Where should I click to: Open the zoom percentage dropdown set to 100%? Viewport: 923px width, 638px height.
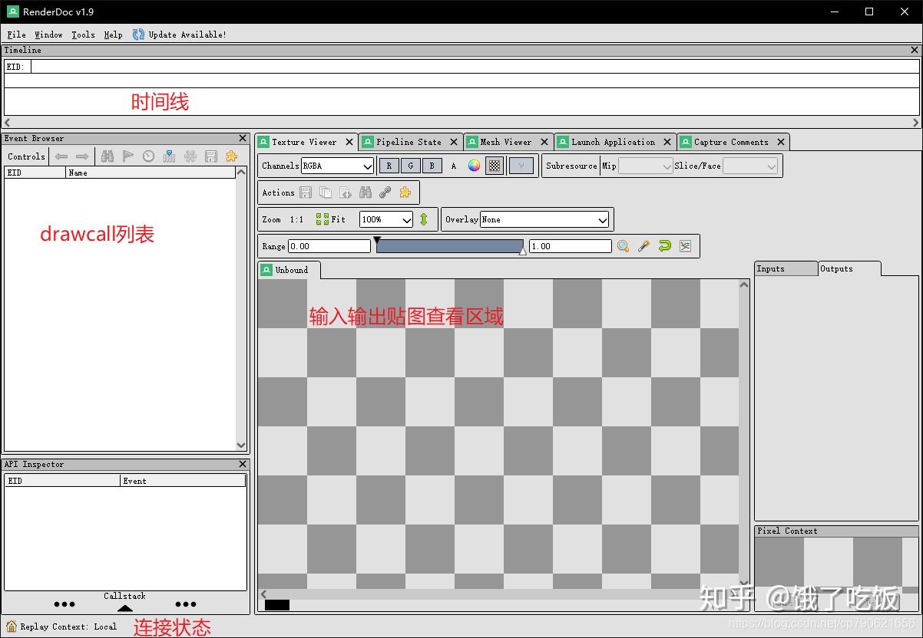coord(385,219)
